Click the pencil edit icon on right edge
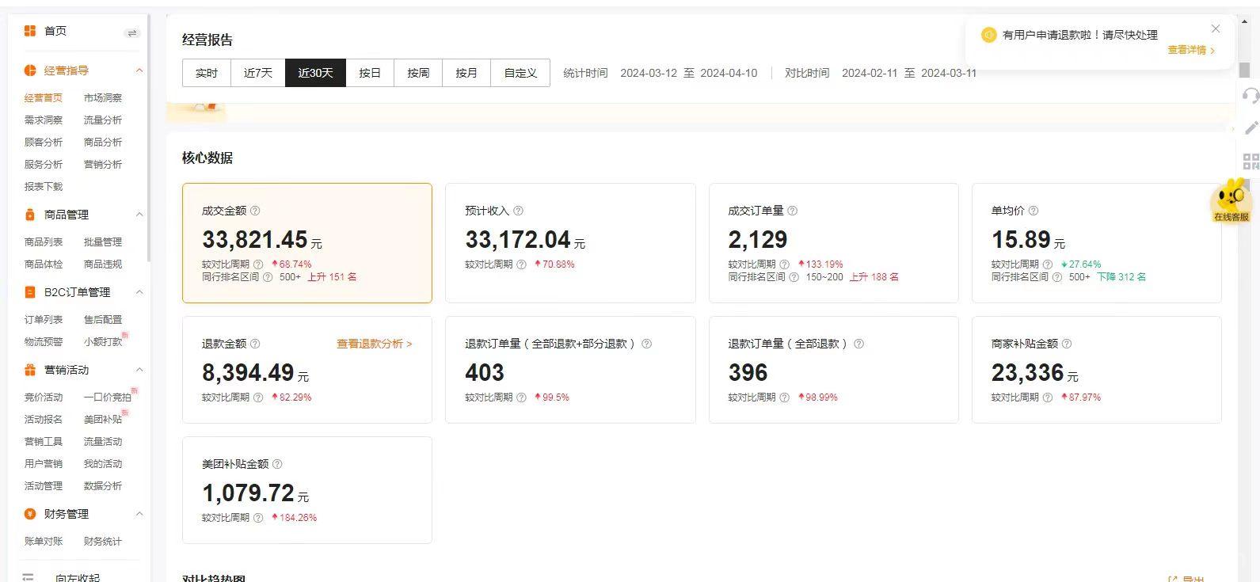1260x582 pixels. click(1250, 127)
